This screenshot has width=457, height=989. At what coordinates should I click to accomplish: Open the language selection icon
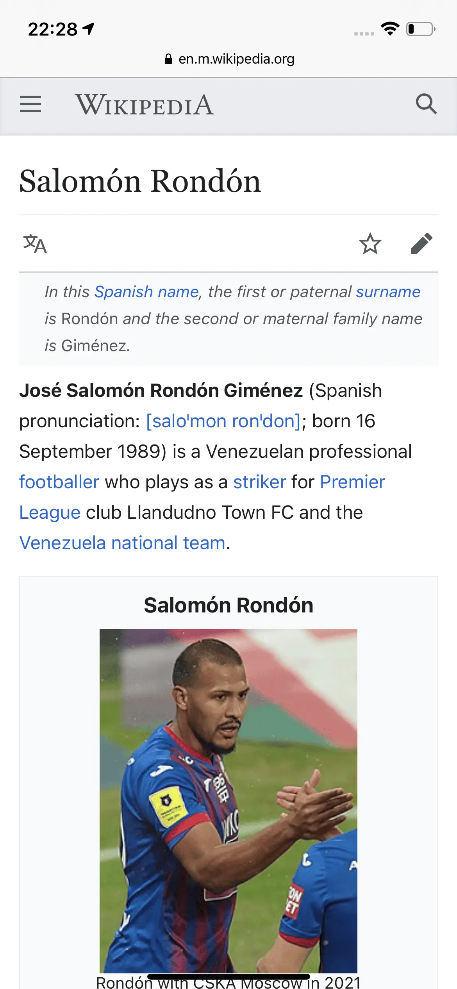[35, 244]
